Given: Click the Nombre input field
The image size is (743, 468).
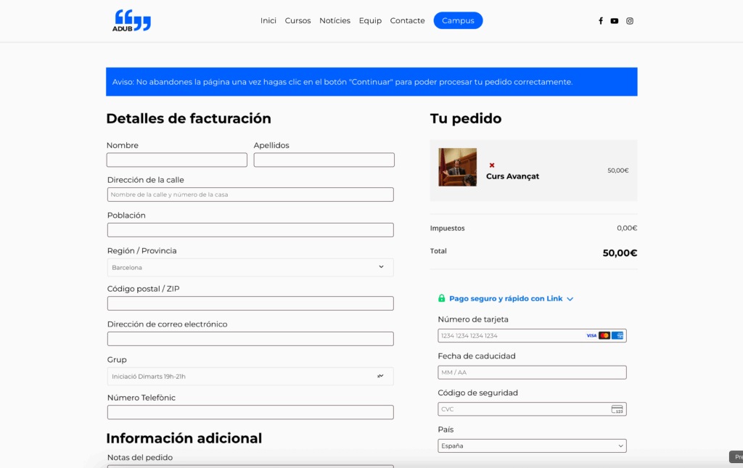Looking at the screenshot, I should tap(176, 160).
